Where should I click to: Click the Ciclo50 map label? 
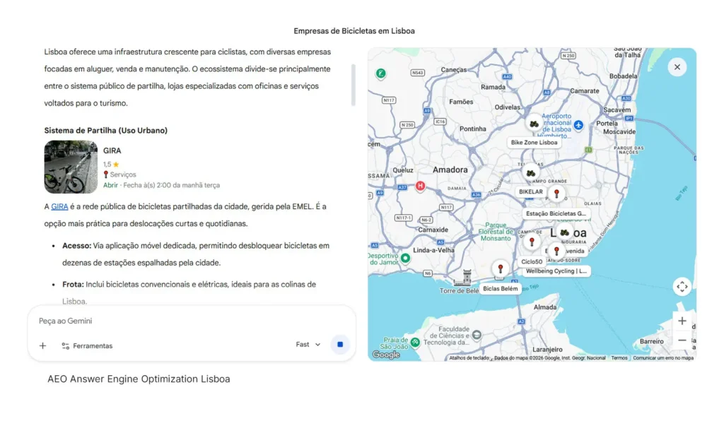click(532, 261)
